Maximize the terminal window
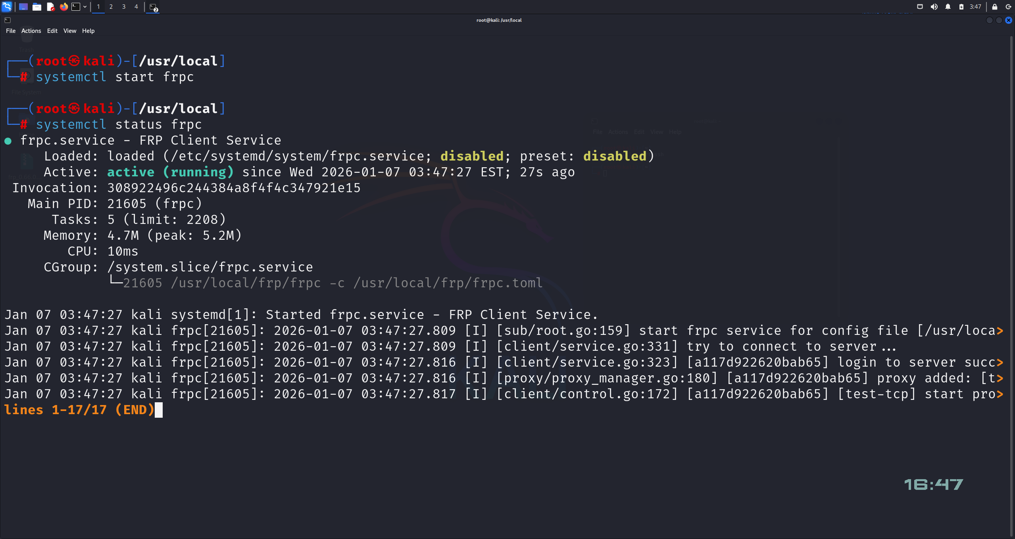This screenshot has height=539, width=1015. coord(999,20)
